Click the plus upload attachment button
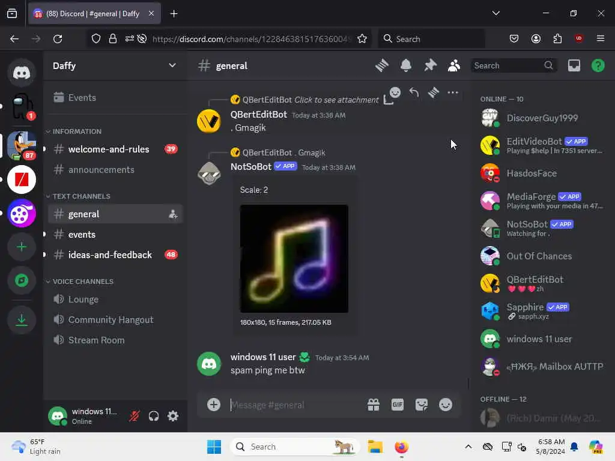The width and height of the screenshot is (615, 461). tap(214, 405)
